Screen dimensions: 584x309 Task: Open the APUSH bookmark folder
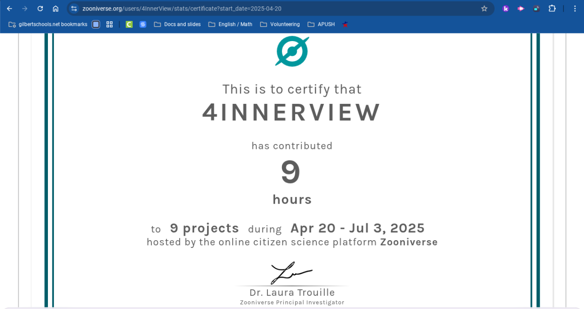tap(321, 24)
